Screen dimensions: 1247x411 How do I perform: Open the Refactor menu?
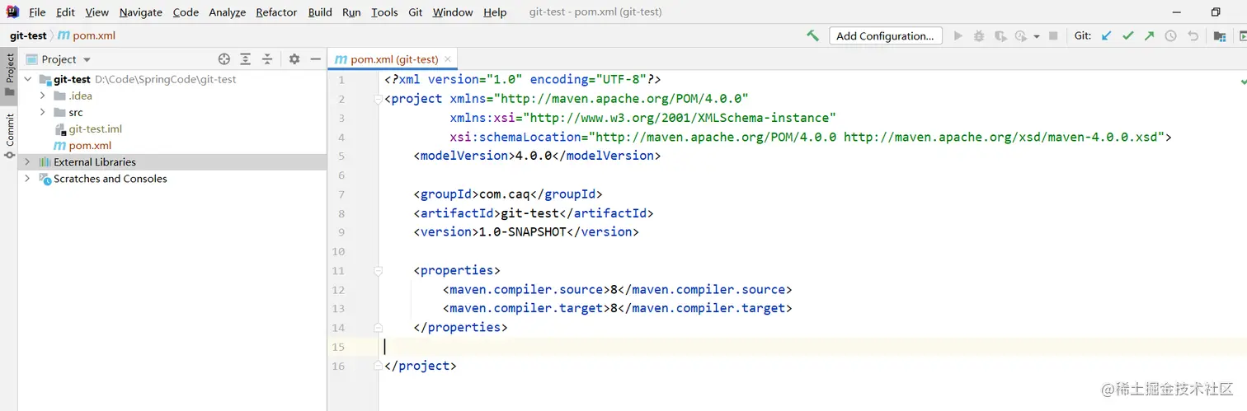pyautogui.click(x=276, y=12)
